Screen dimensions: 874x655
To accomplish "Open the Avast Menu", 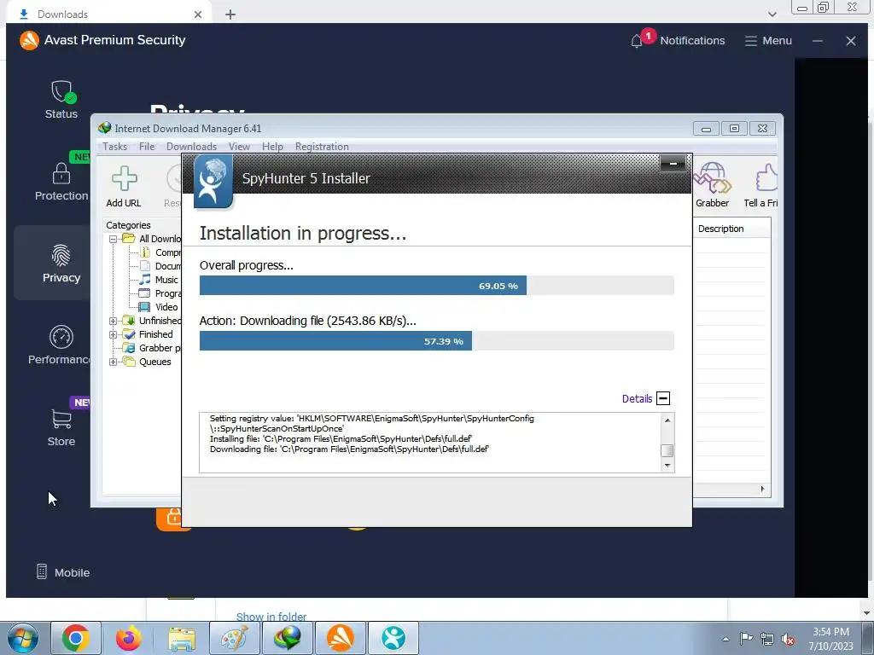I will coord(768,41).
